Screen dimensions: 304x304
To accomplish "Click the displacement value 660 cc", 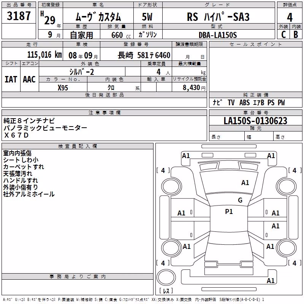I will pos(121,35).
